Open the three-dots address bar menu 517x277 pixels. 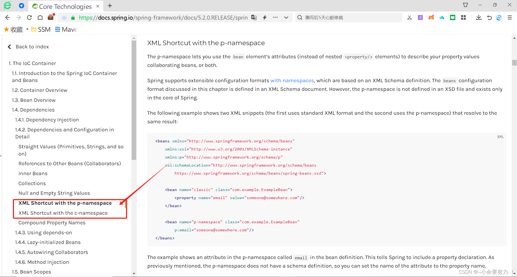(275, 17)
